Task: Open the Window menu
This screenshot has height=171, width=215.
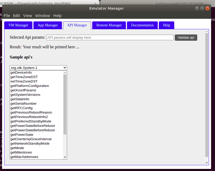Action: click(x=43, y=16)
